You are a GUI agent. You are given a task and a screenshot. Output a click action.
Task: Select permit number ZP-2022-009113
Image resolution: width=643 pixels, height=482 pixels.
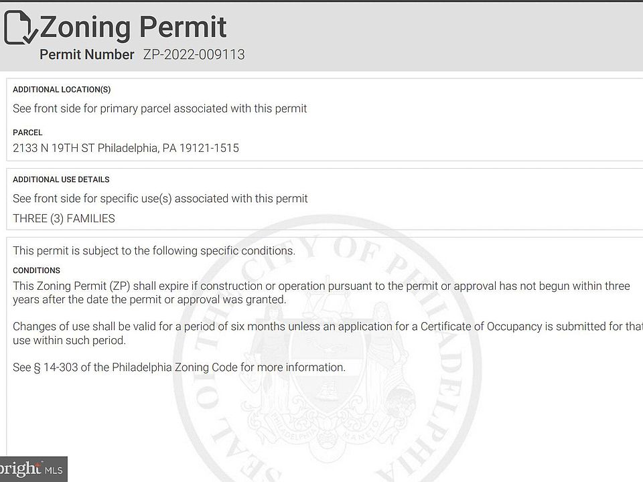pos(194,54)
